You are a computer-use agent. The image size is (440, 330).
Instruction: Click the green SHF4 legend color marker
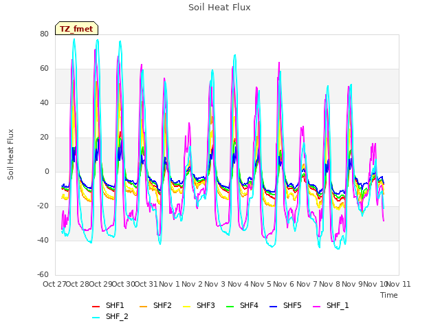click(x=230, y=307)
